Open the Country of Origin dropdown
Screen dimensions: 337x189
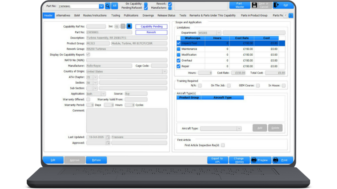pos(164,71)
